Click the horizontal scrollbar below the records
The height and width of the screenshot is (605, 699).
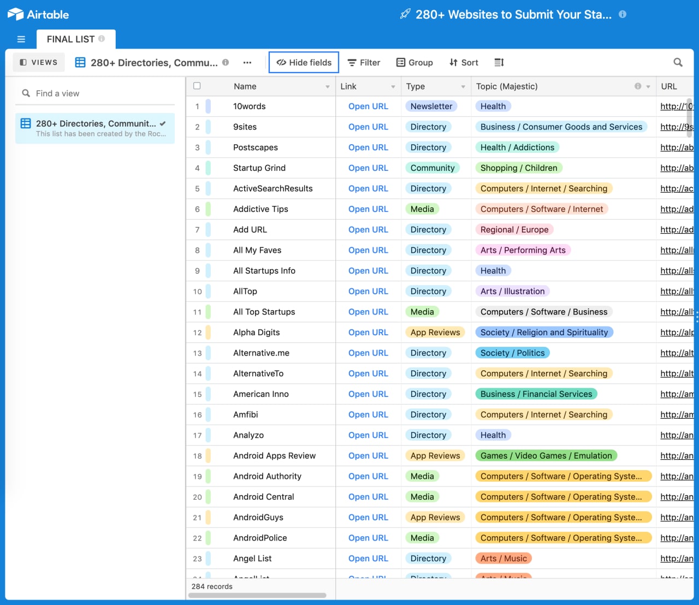[257, 595]
